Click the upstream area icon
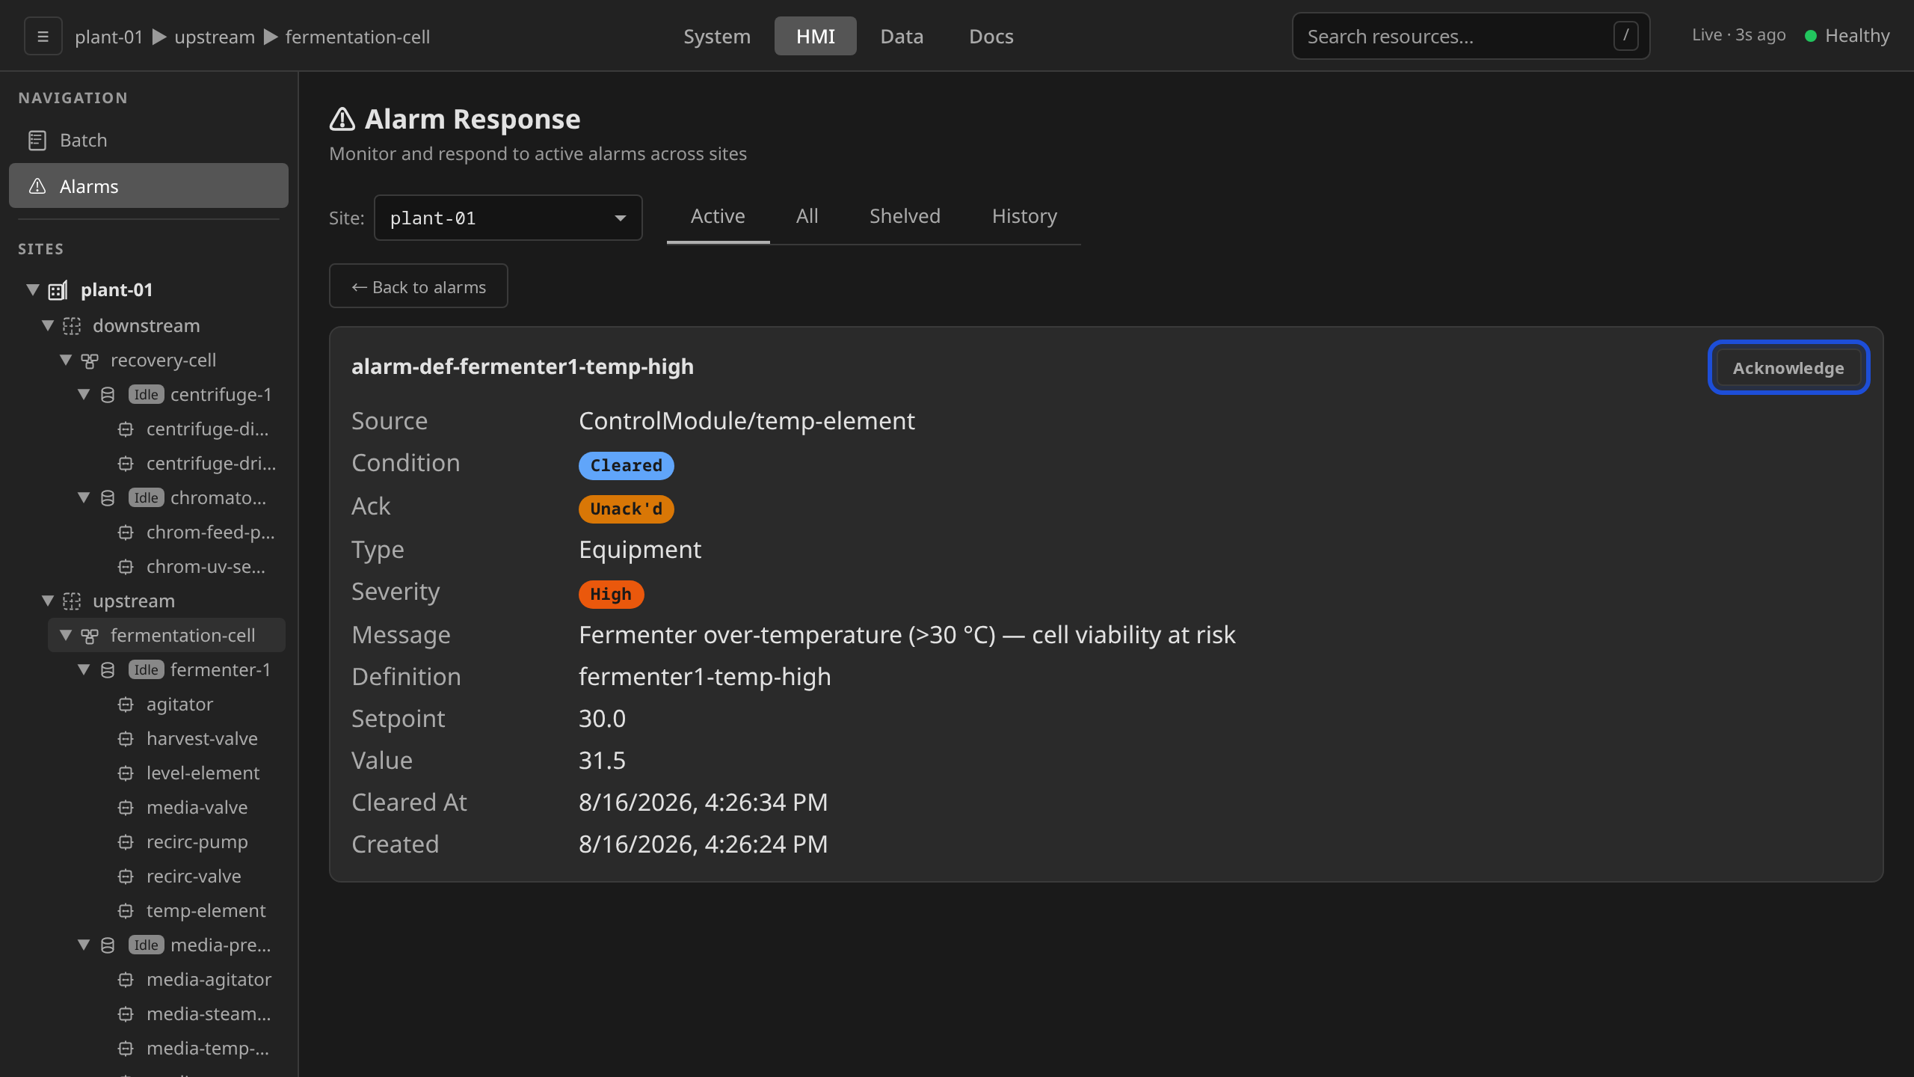The image size is (1914, 1077). (x=72, y=601)
